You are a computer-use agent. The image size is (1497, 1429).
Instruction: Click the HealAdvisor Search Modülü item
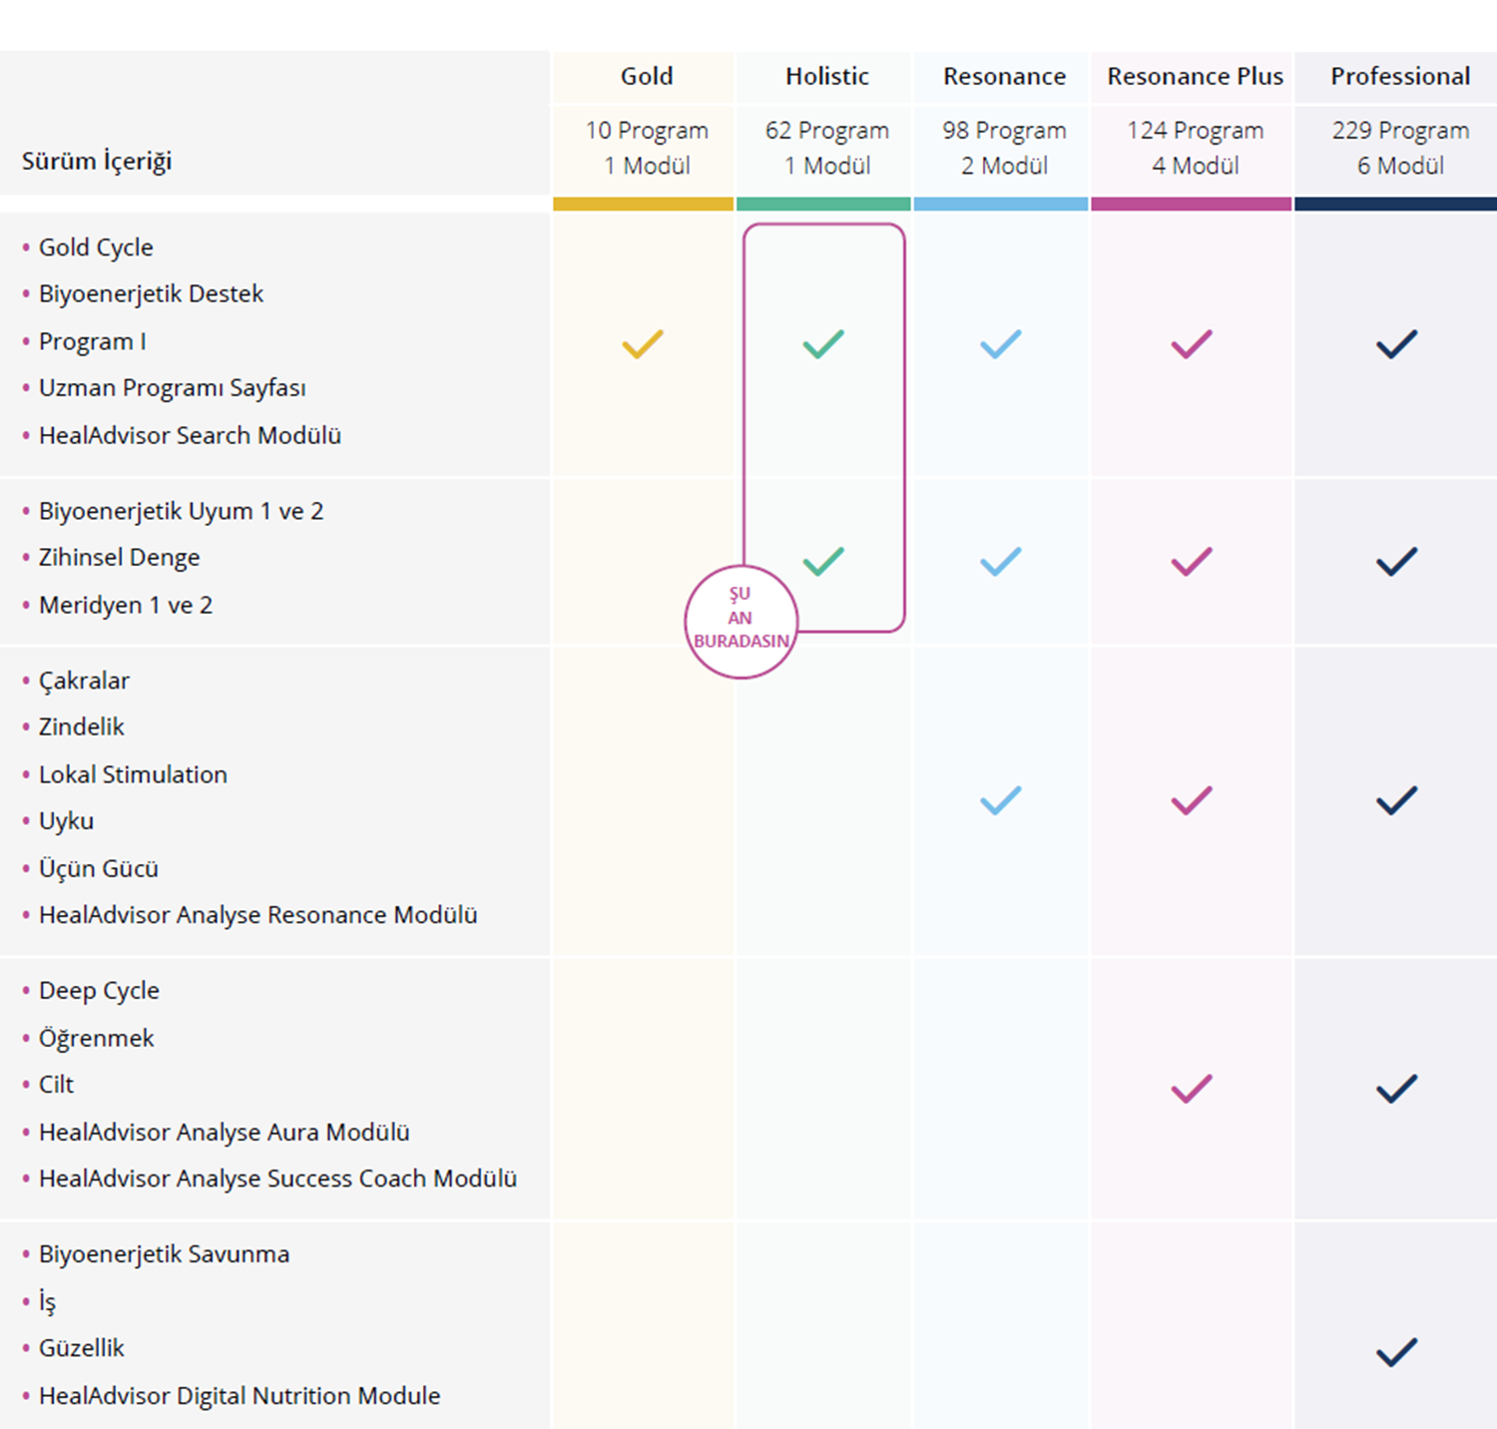coord(190,435)
